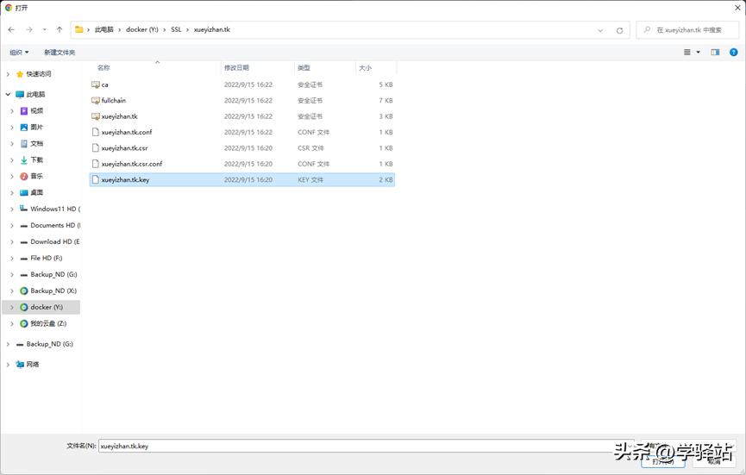Image resolution: width=746 pixels, height=475 pixels.
Task: Click the fullchain file certificate icon
Action: click(95, 100)
